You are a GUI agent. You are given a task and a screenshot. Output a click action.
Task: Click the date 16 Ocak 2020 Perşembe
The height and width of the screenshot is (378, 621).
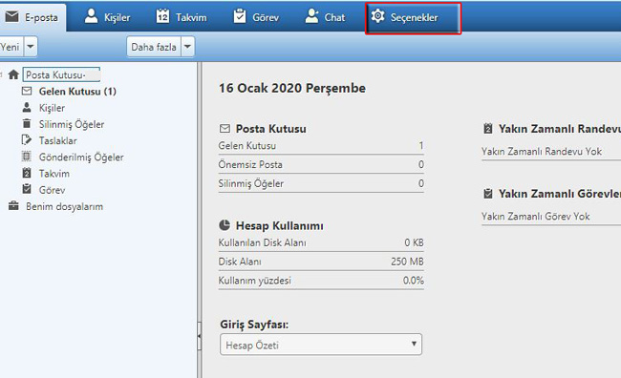[292, 88]
